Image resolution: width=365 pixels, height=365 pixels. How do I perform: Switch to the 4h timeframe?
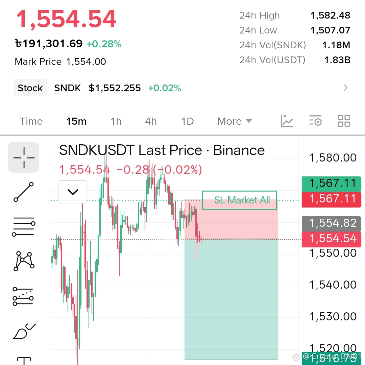151,121
